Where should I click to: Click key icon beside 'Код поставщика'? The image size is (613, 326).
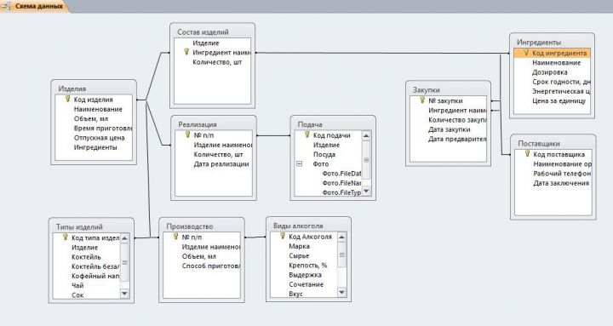[x=527, y=154]
